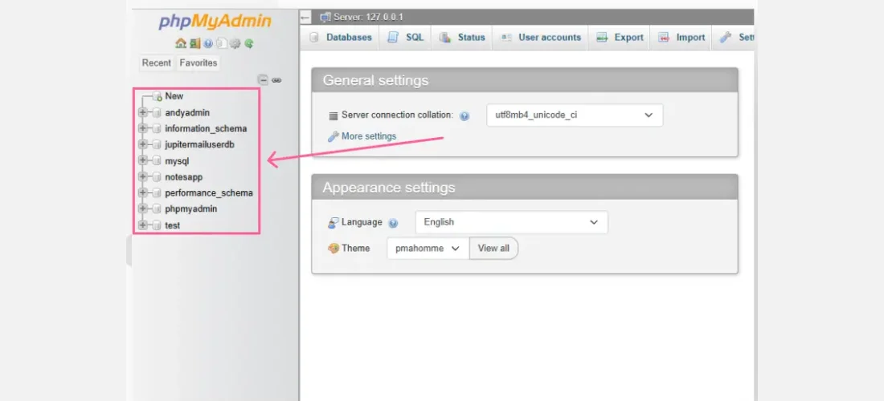This screenshot has width=884, height=401.
Task: Switch to the SQL tab
Action: (405, 38)
